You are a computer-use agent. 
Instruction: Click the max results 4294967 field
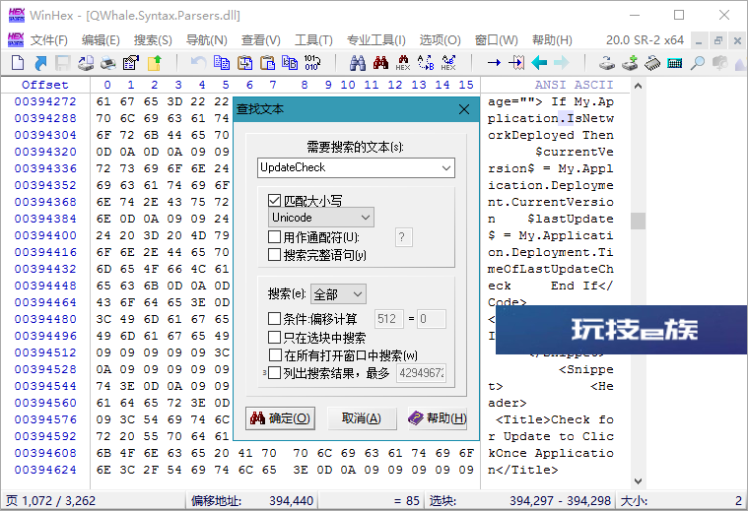[422, 373]
